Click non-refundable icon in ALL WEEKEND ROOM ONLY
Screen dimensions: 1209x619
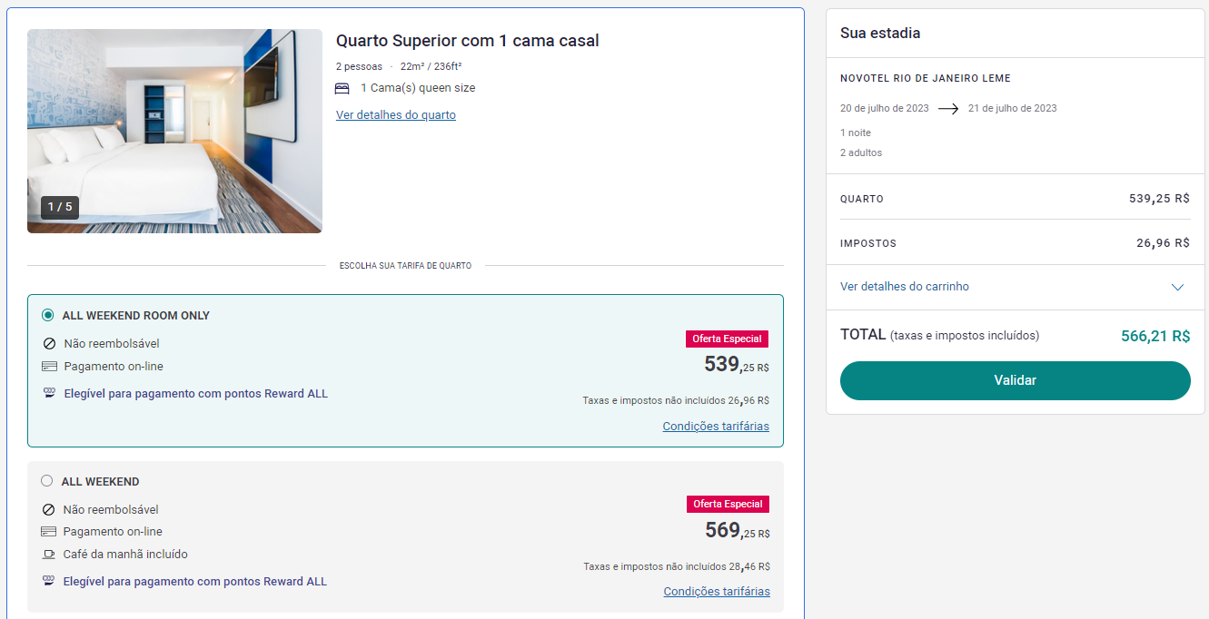pos(49,344)
